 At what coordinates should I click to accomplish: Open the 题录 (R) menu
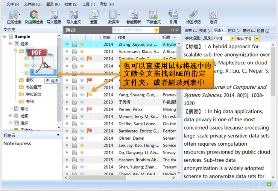click(x=53, y=4)
